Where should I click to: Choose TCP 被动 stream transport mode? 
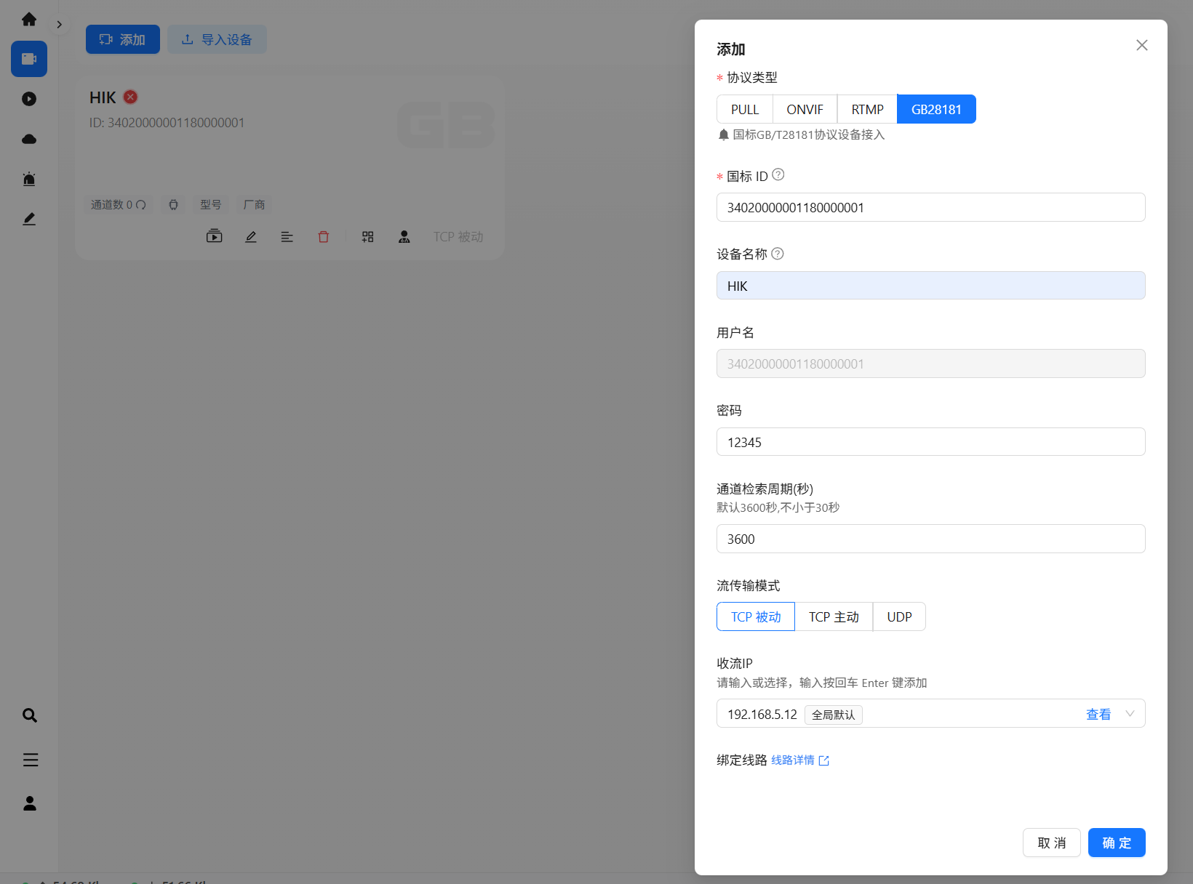755,616
